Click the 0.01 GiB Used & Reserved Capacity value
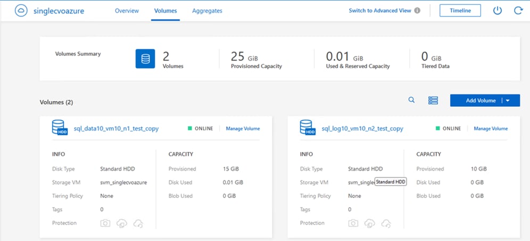The height and width of the screenshot is (241, 530). pos(344,56)
